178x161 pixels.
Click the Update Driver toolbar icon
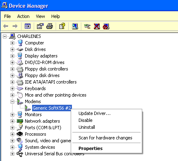[87, 26]
